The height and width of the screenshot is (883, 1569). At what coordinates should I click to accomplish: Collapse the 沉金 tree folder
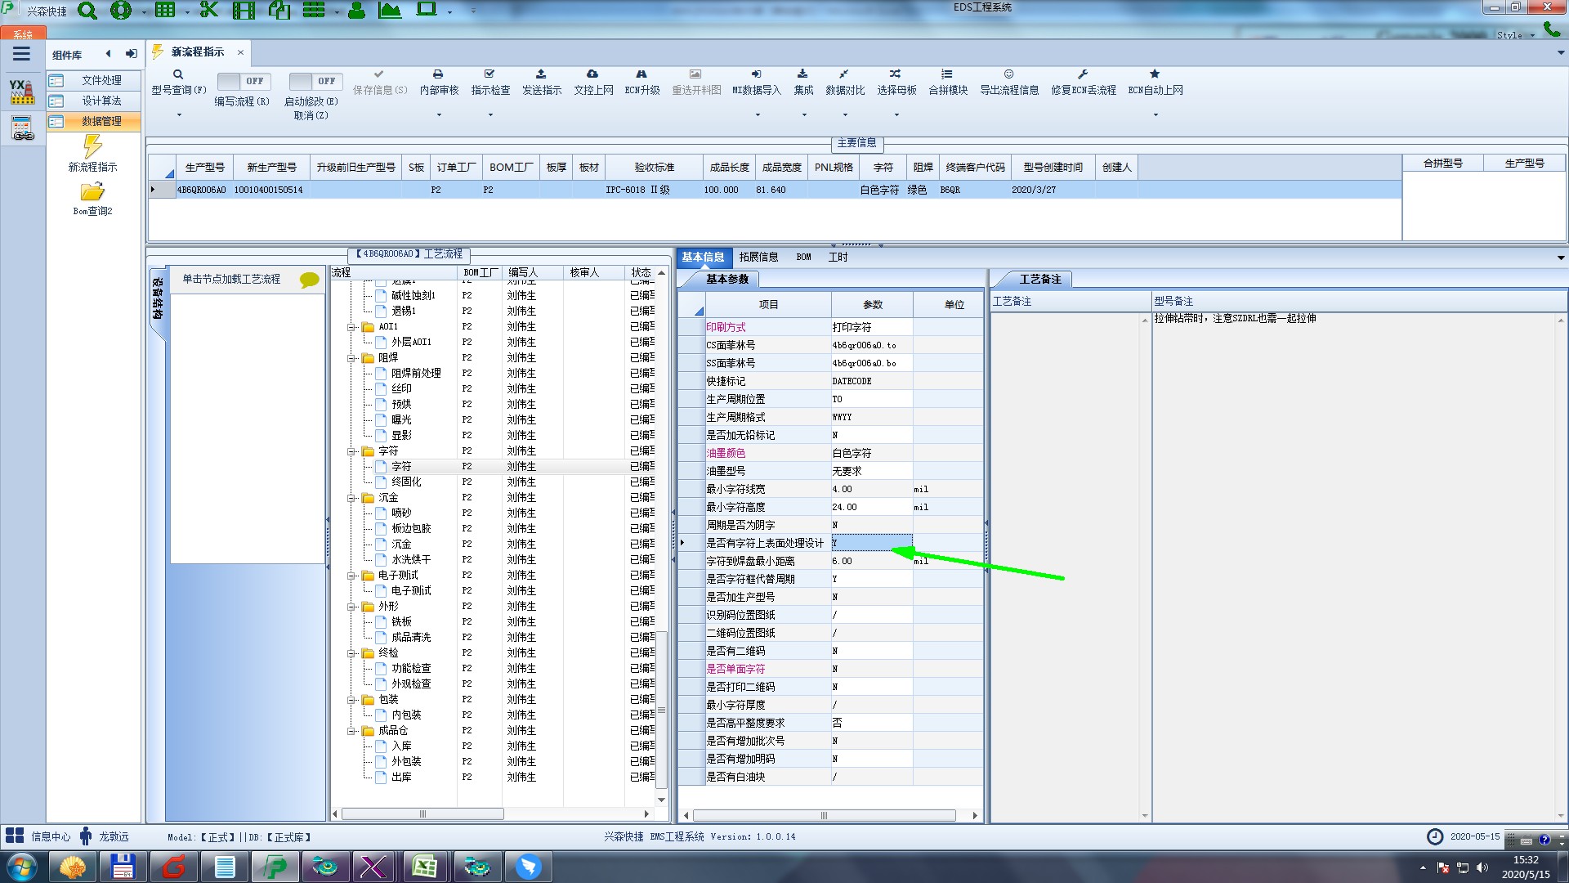(x=352, y=498)
